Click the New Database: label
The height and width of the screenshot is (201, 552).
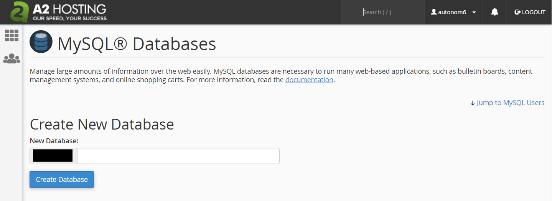click(54, 141)
